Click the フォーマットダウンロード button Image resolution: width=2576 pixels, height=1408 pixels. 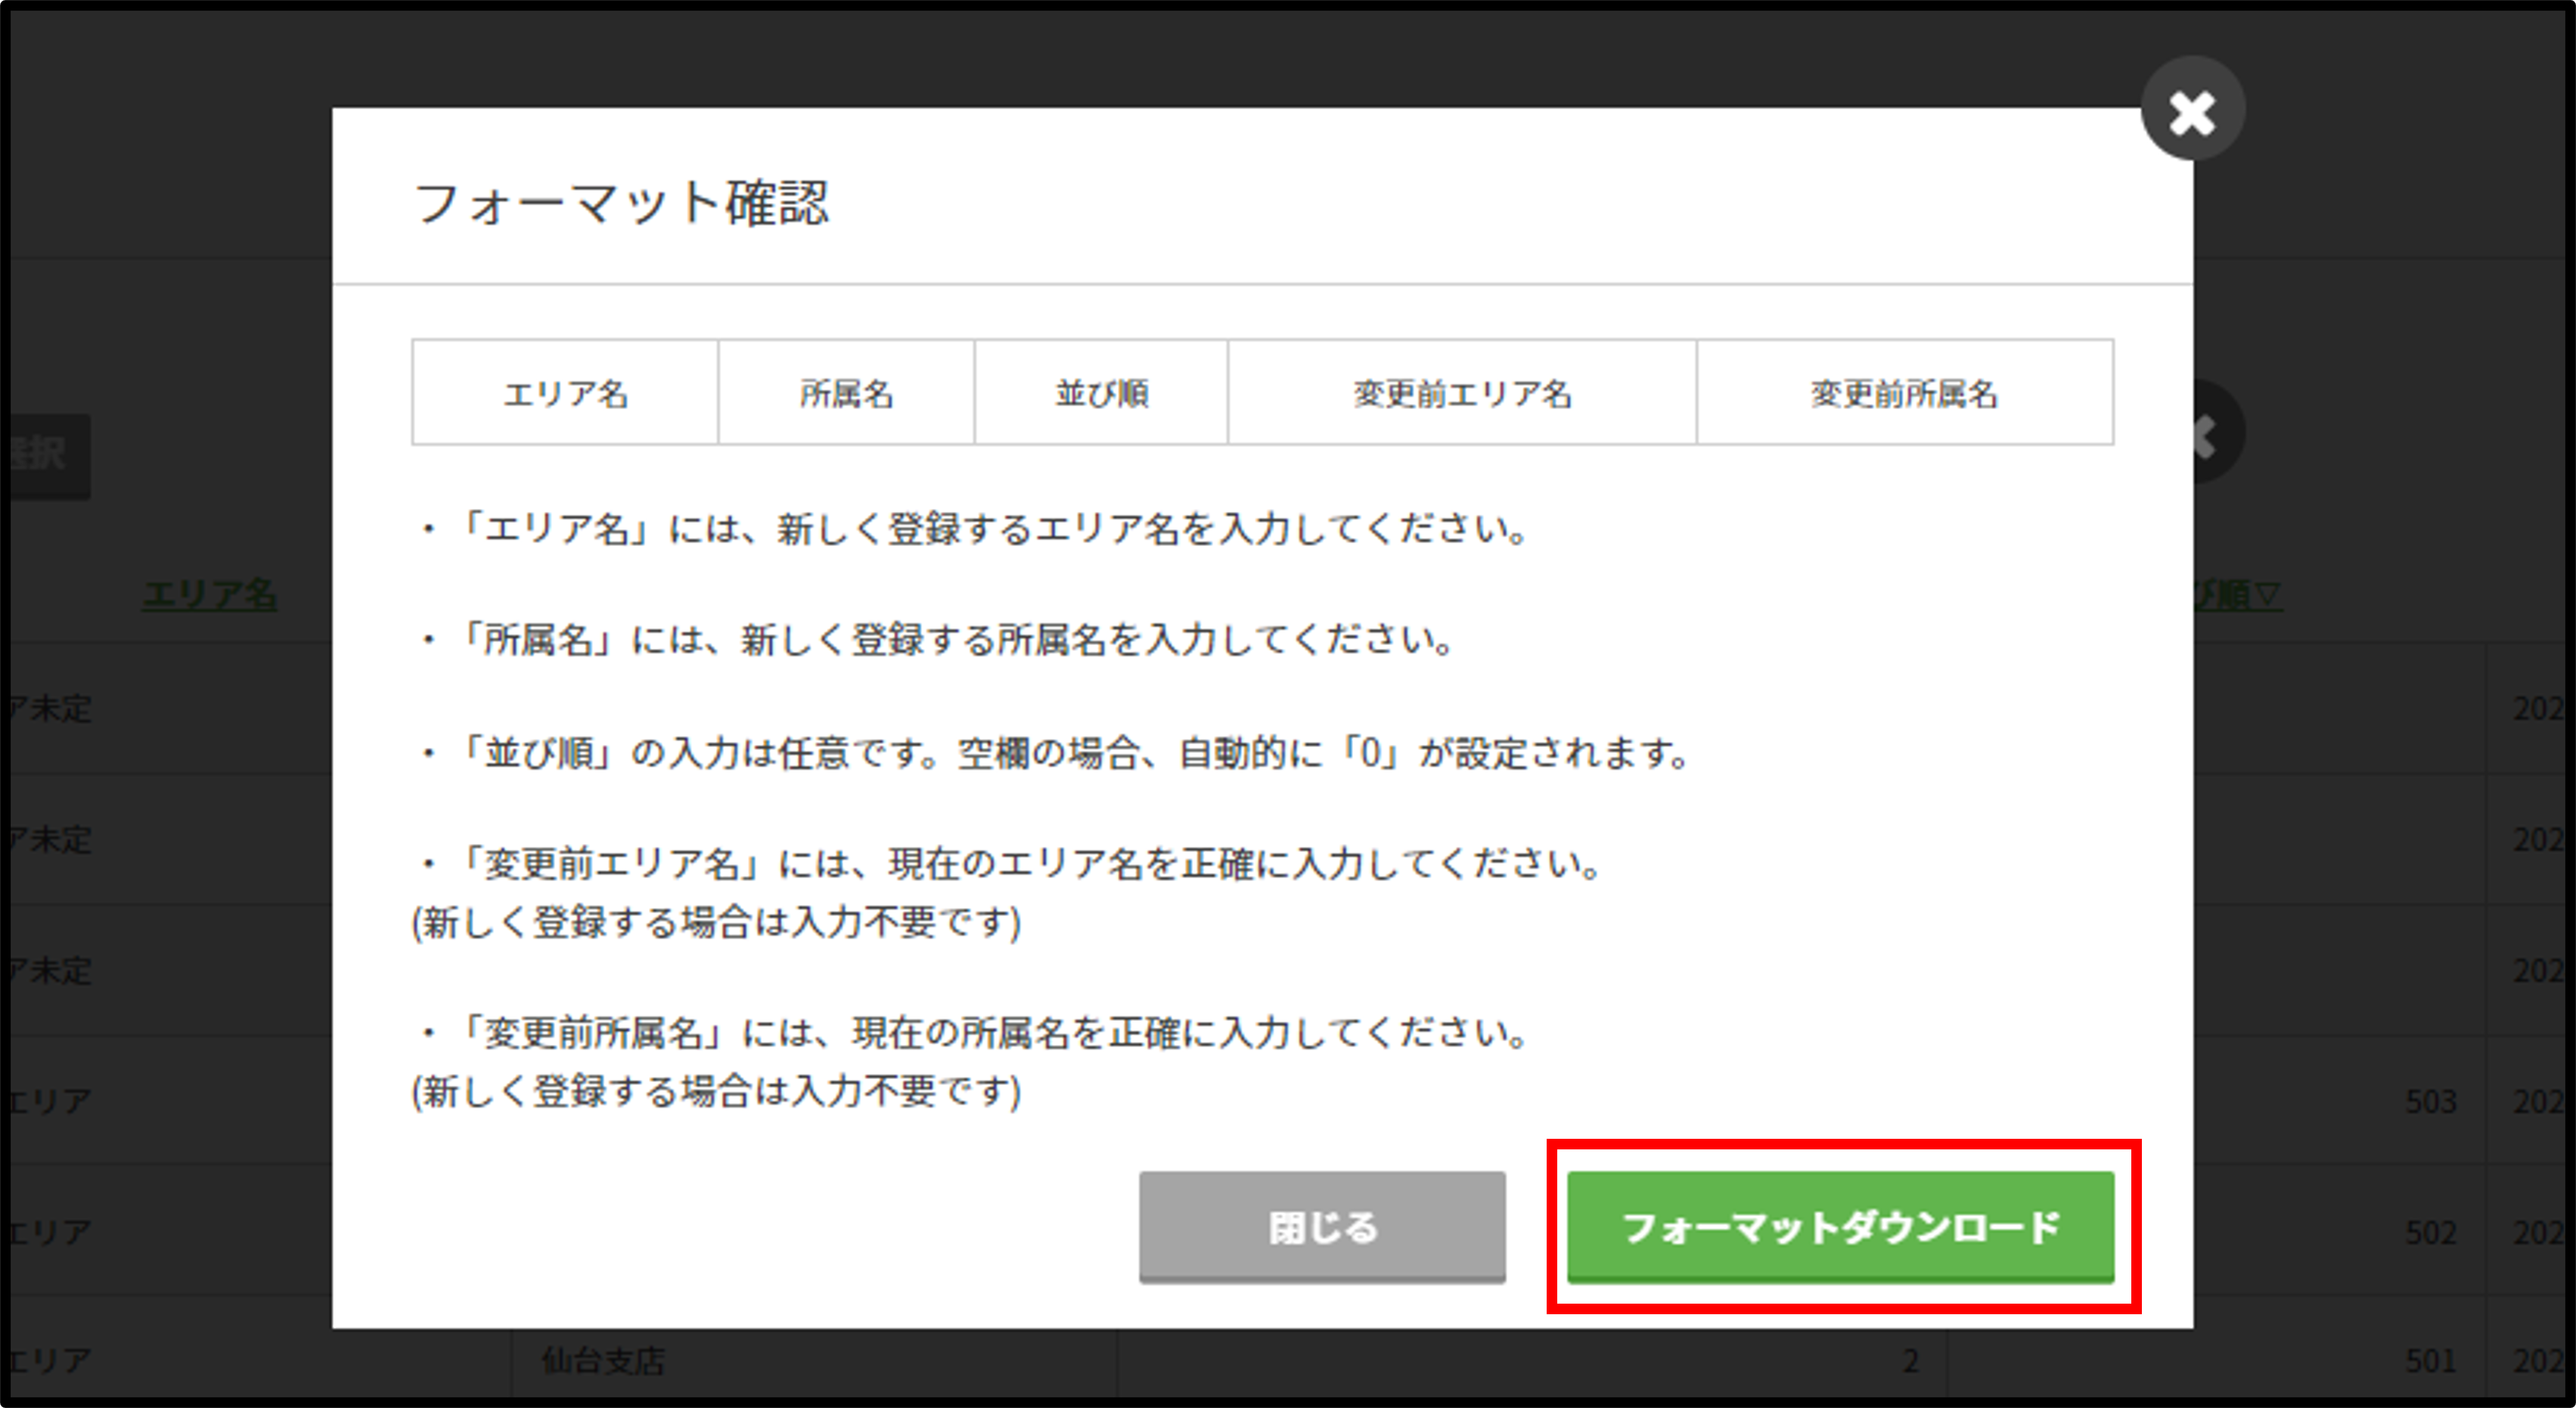(x=1842, y=1228)
